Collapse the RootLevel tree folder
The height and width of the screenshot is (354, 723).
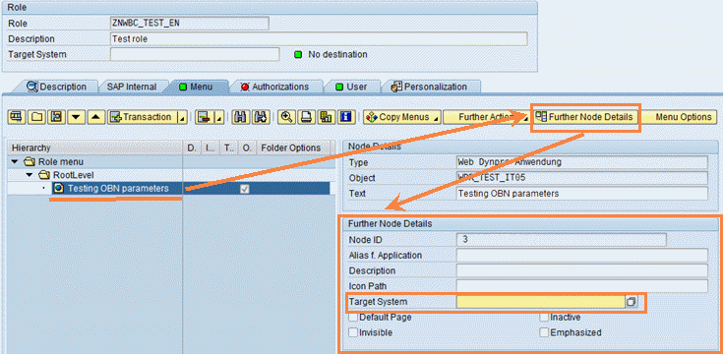click(30, 175)
